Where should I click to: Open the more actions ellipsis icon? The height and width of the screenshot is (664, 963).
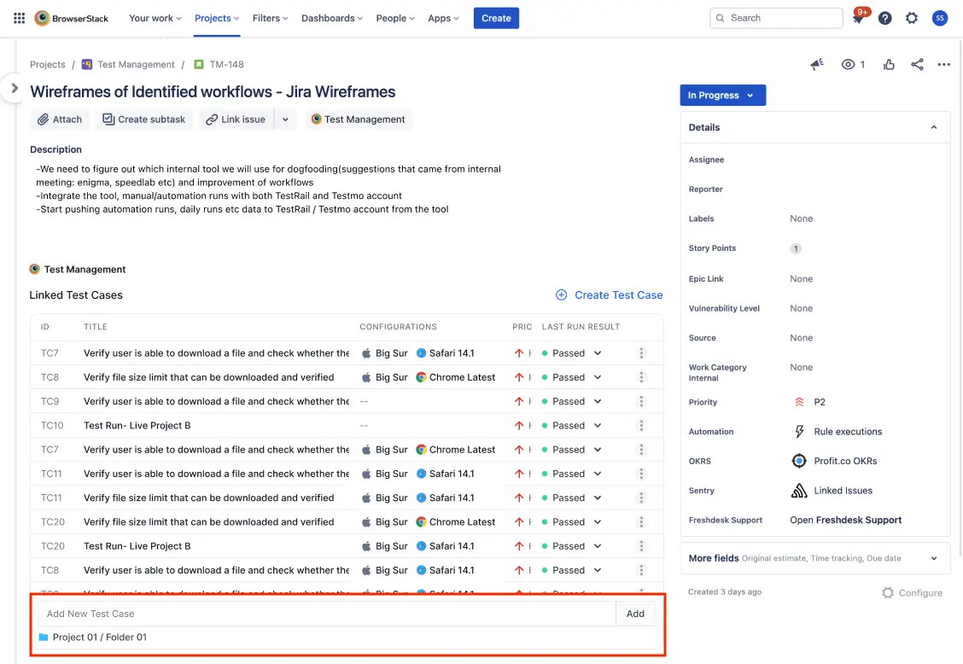[943, 65]
